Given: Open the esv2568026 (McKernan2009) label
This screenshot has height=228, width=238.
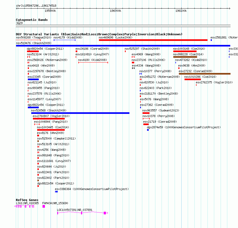Looking at the screenshot, I should 48,60.
